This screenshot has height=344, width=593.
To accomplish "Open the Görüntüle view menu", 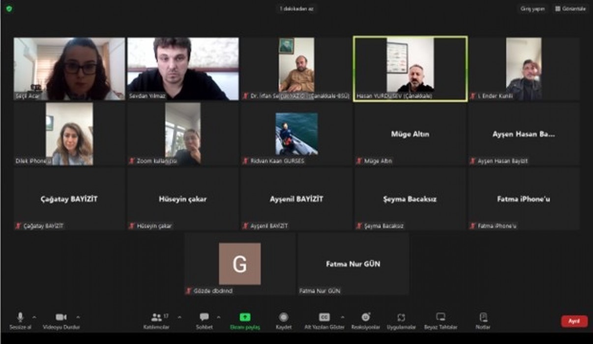I will tap(570, 9).
